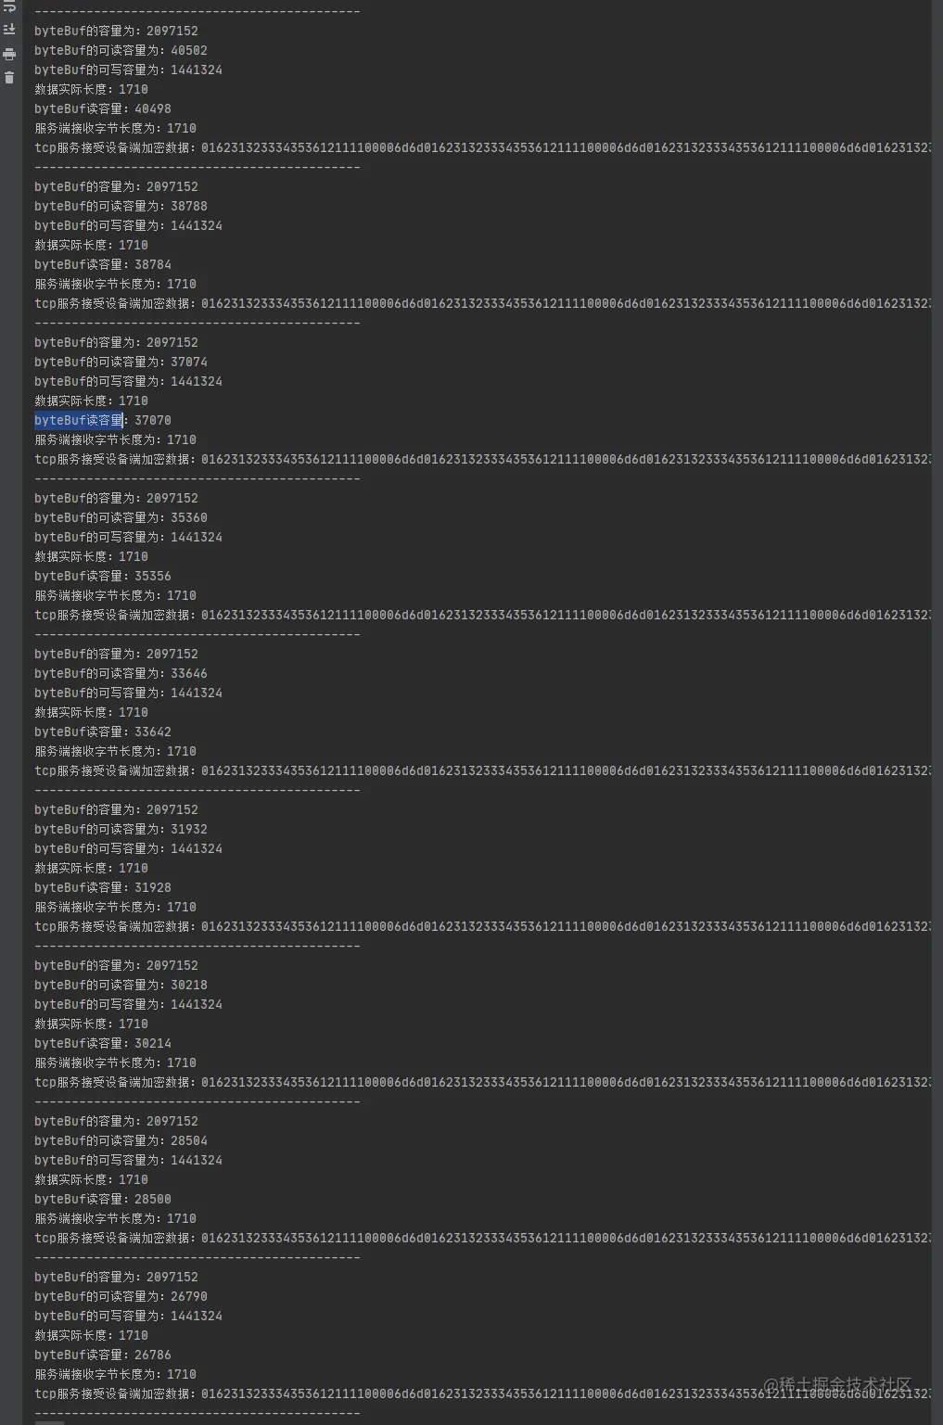Image resolution: width=943 pixels, height=1425 pixels.
Task: Click the line byteBuf读容量: 40498
Action: (x=103, y=108)
